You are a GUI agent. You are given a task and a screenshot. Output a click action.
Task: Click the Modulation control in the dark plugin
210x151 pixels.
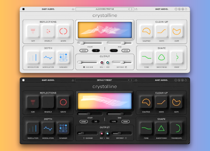(x=48, y=128)
